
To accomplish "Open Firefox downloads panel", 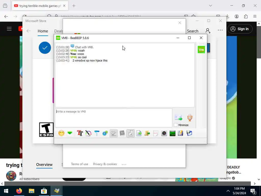I will [x=227, y=16].
